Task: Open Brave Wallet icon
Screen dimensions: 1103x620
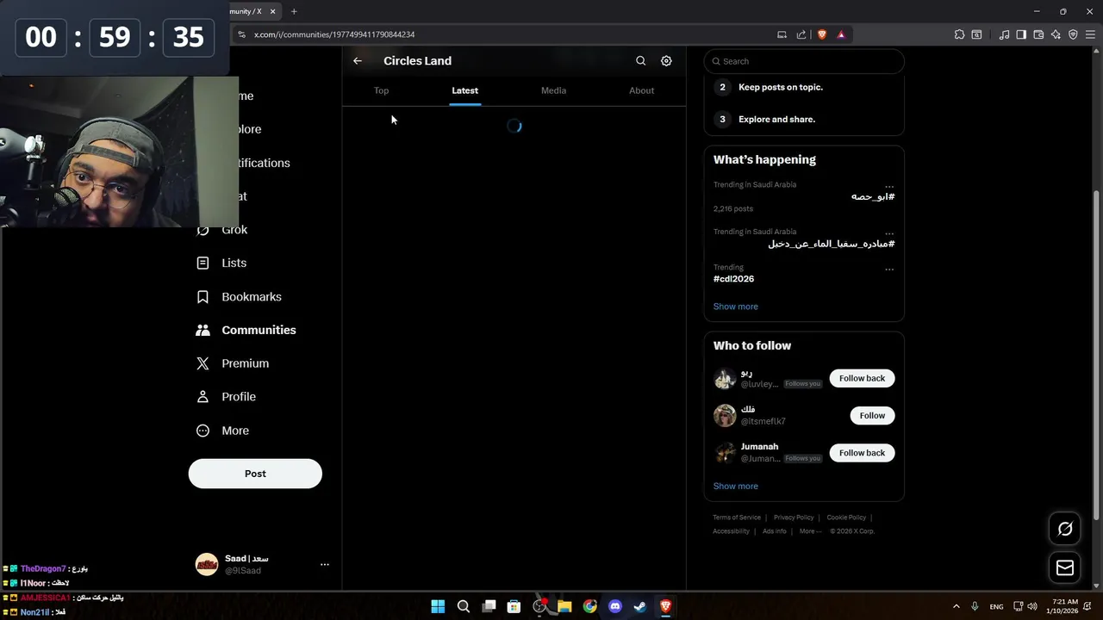Action: pyautogui.click(x=1038, y=34)
